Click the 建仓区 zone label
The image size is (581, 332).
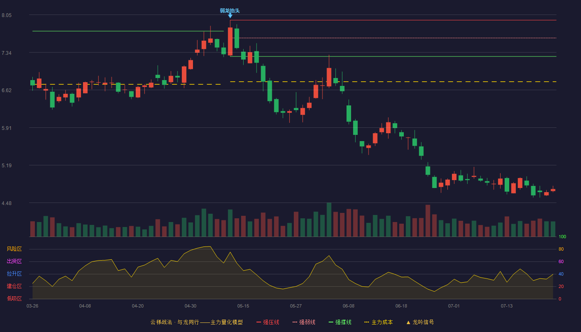[14, 286]
